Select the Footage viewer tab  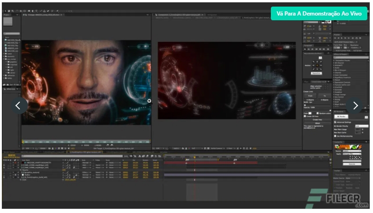click(43, 15)
